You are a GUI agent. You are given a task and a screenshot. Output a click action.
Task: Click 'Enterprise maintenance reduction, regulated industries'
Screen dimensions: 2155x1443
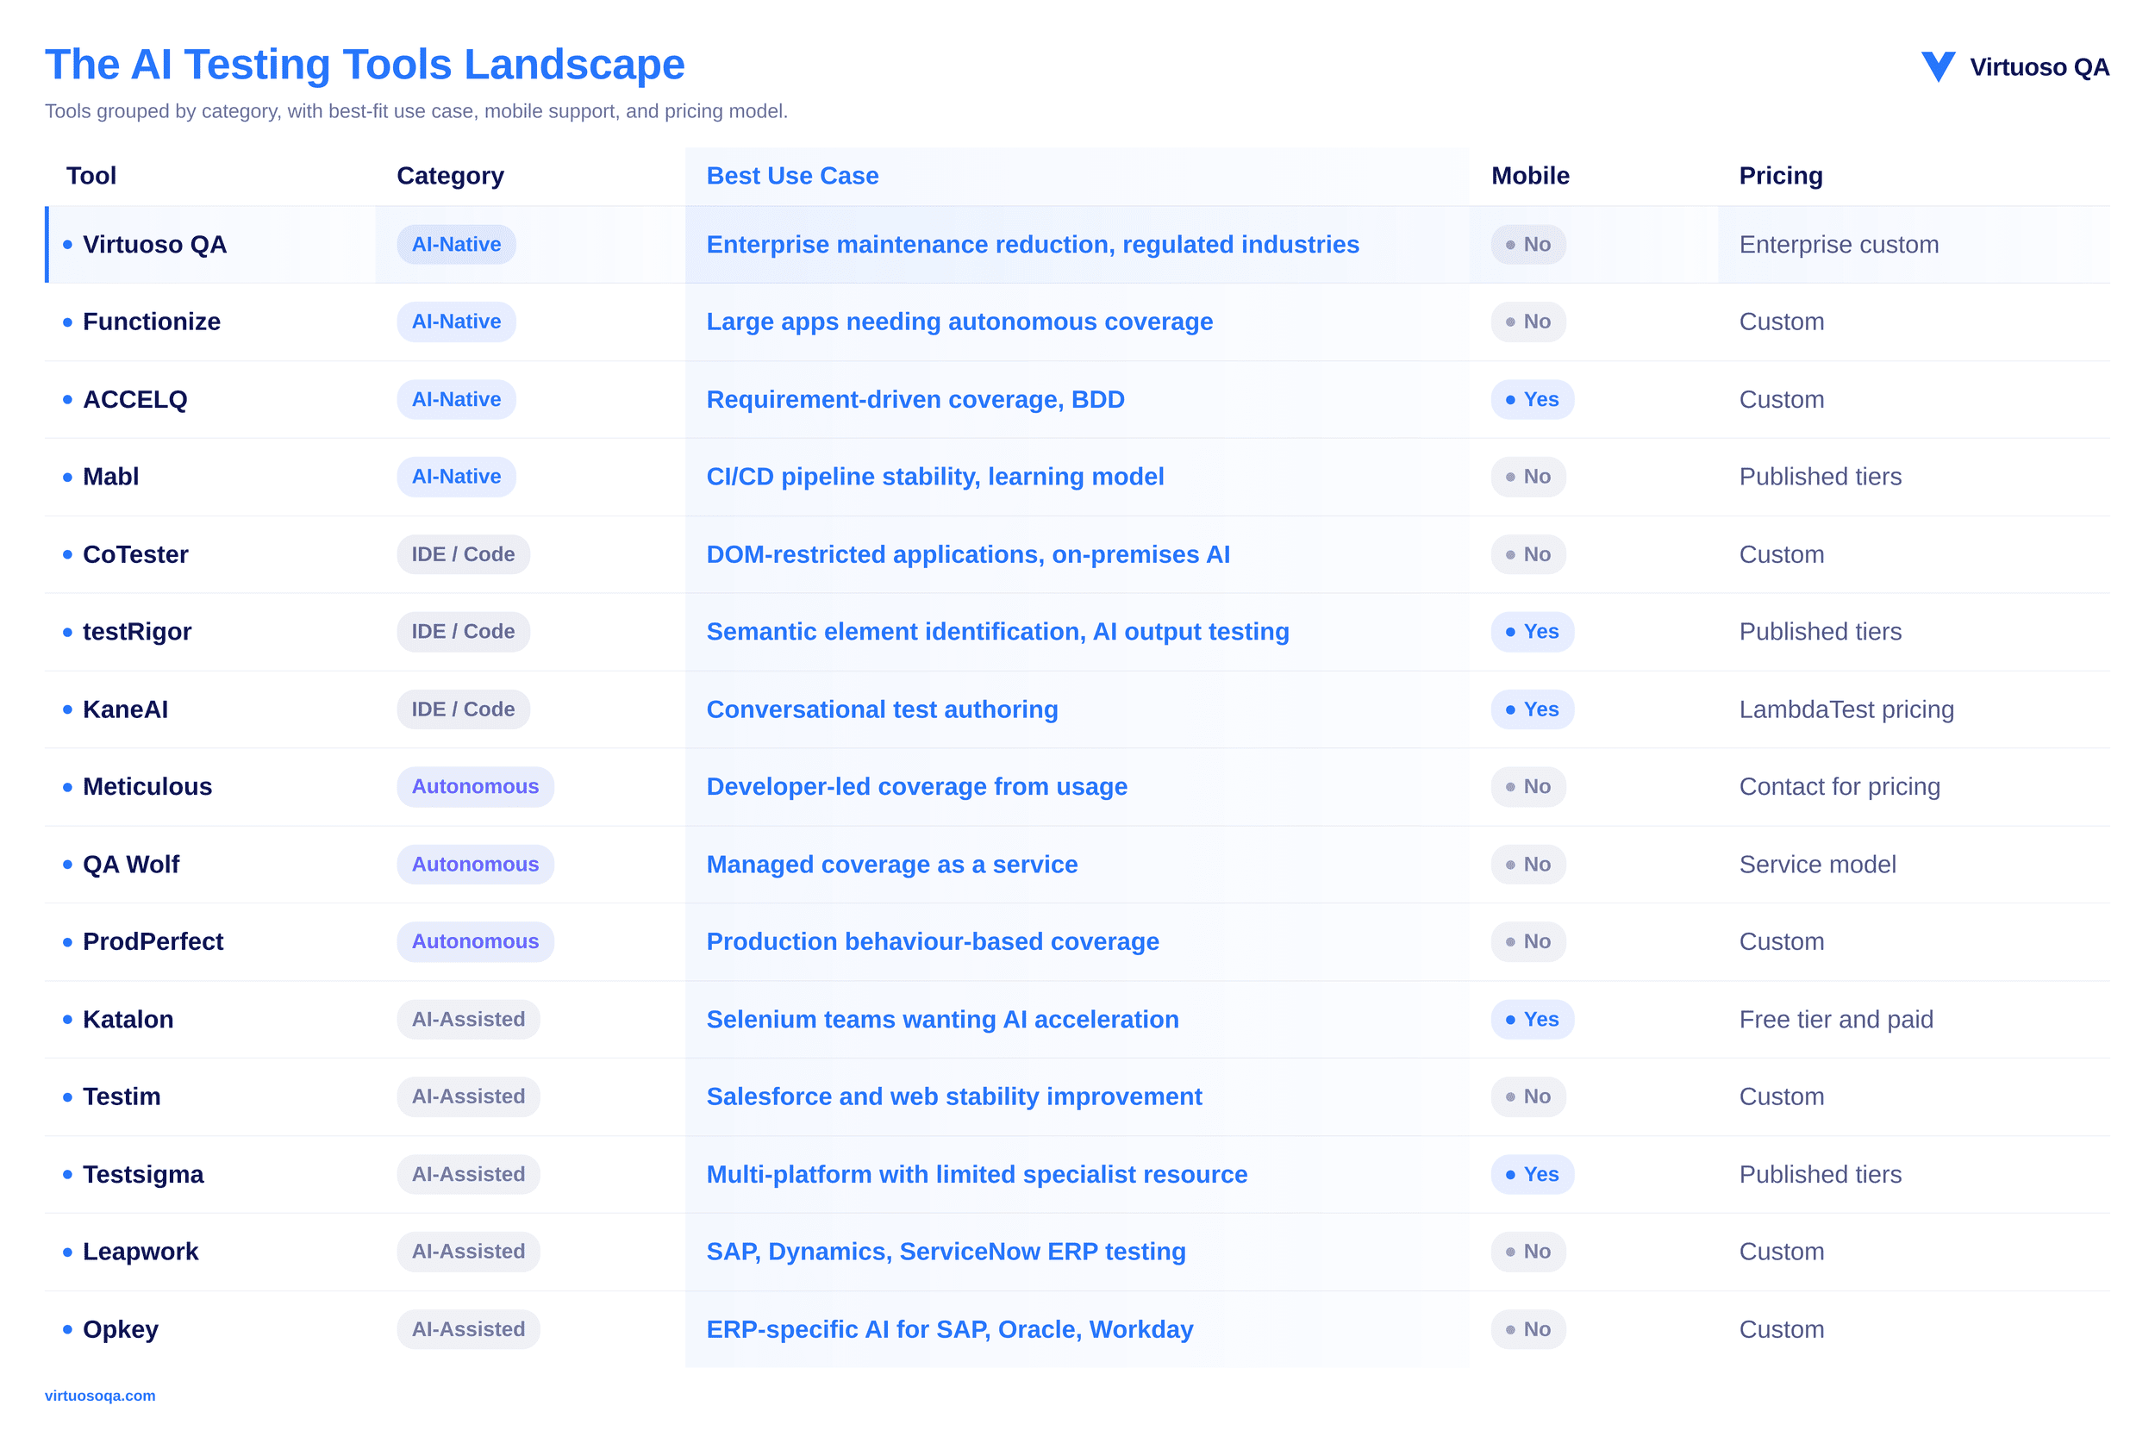[x=1033, y=245]
